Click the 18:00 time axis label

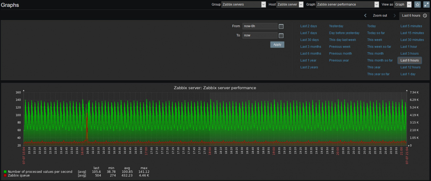pos(210,151)
